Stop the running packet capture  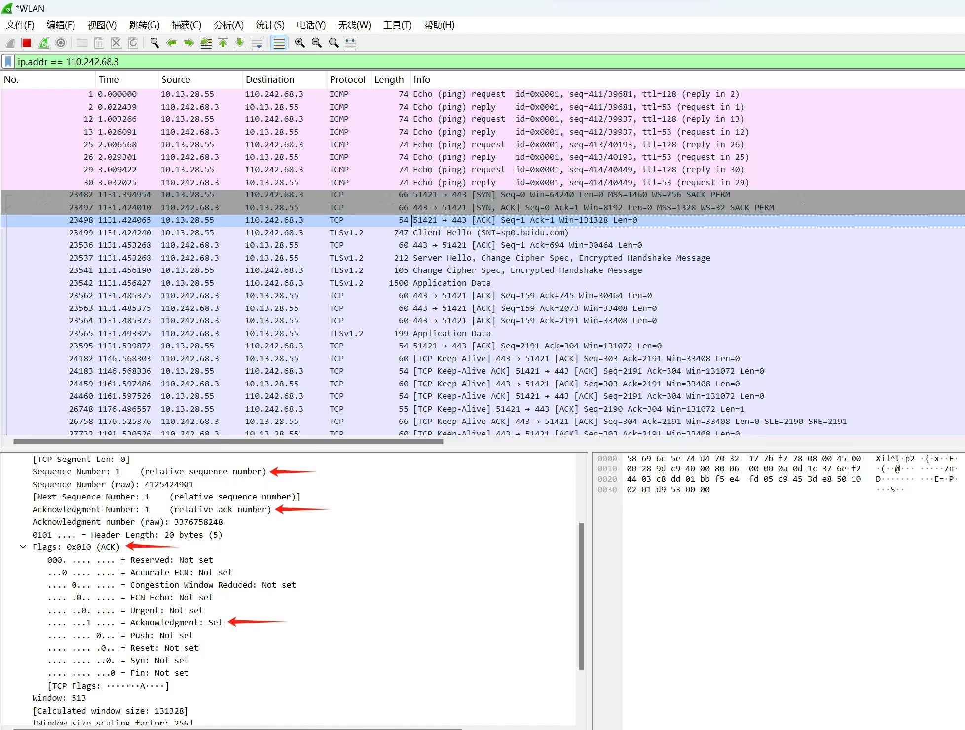[x=27, y=43]
